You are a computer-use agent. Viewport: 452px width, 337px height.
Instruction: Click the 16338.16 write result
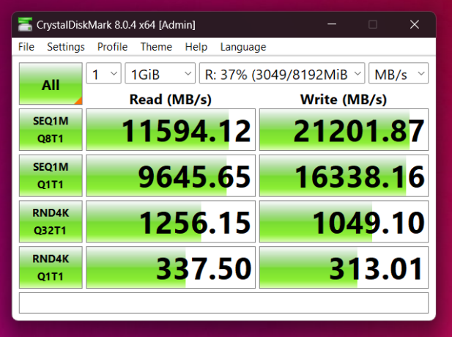(344, 176)
